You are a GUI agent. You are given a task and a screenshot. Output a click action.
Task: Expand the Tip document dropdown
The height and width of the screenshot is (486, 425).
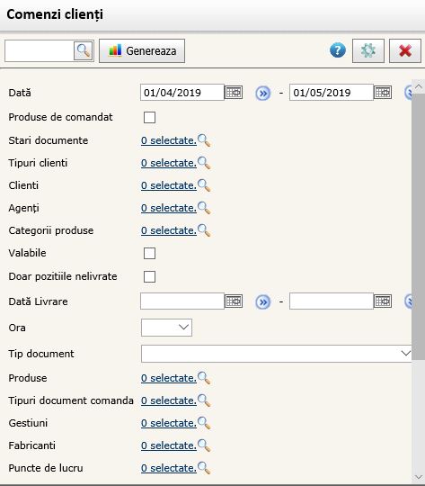click(277, 354)
